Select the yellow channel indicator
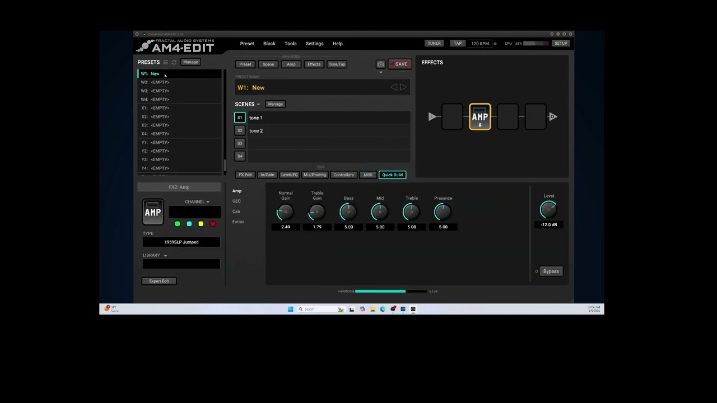Image resolution: width=717 pixels, height=403 pixels. coord(201,224)
